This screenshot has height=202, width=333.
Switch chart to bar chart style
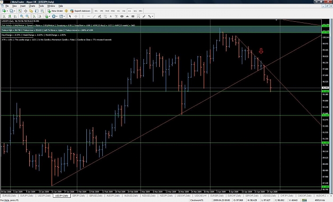pos(4,16)
